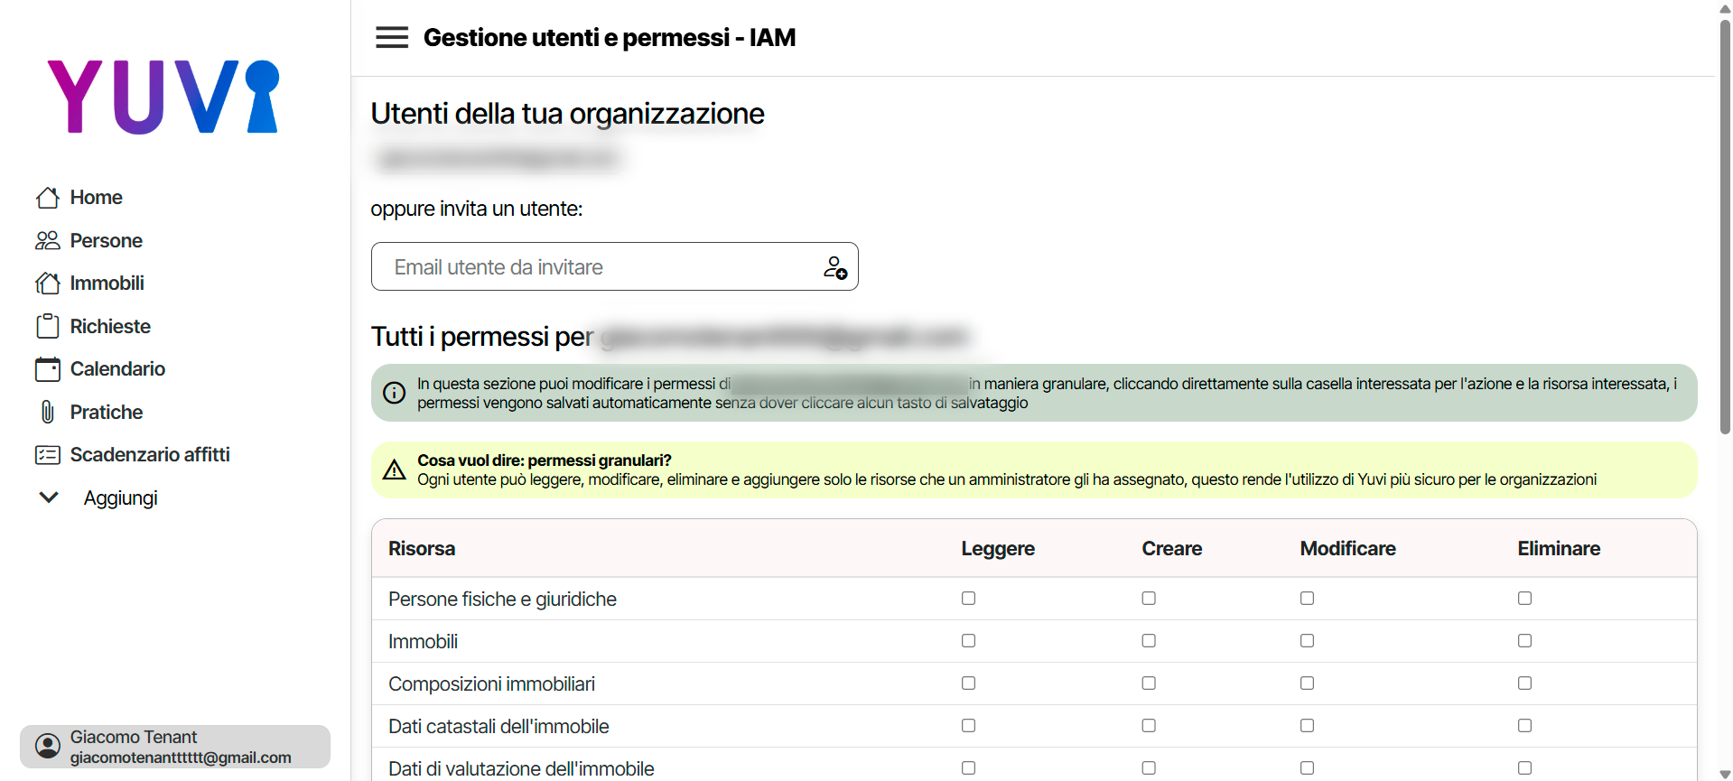Click the page scrollbar down arrow
This screenshot has width=1733, height=781.
click(1725, 774)
